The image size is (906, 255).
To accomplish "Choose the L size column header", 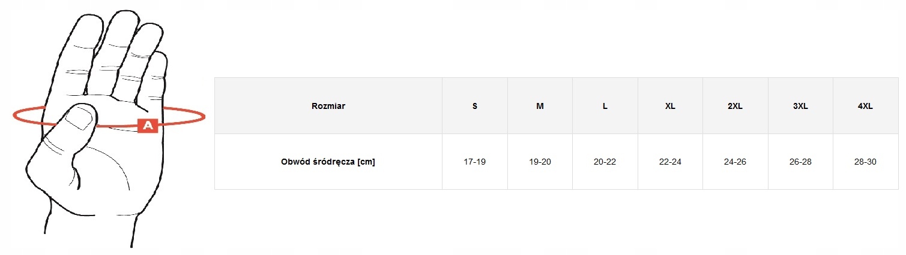I will tap(605, 106).
